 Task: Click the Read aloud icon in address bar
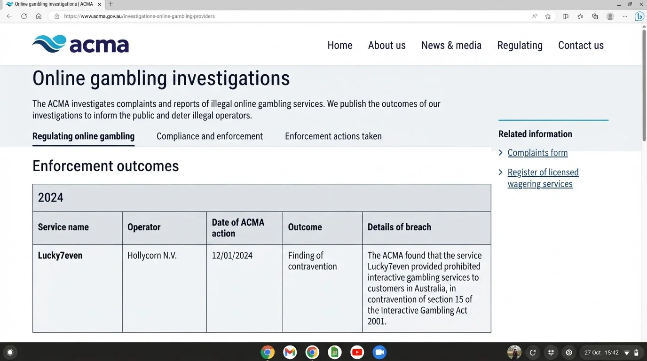coord(535,16)
